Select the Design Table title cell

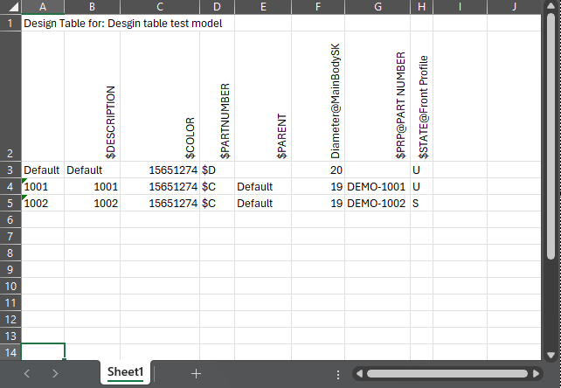pyautogui.click(x=122, y=24)
